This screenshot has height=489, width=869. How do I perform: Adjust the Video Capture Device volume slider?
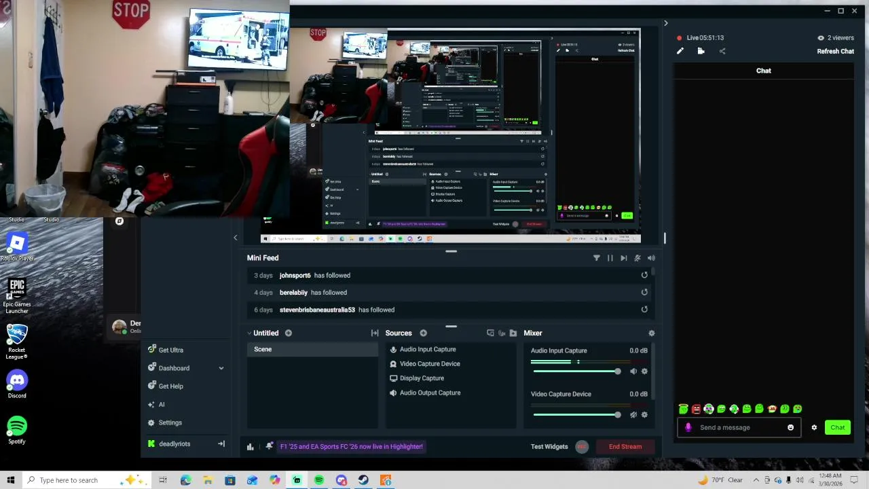(576, 415)
